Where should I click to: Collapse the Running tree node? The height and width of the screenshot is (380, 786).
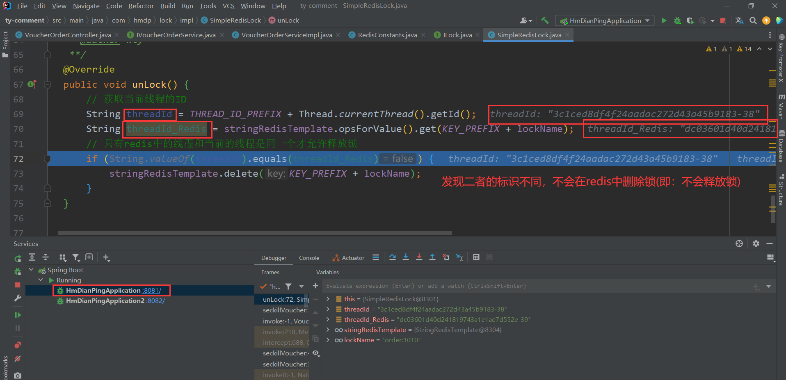pyautogui.click(x=41, y=280)
